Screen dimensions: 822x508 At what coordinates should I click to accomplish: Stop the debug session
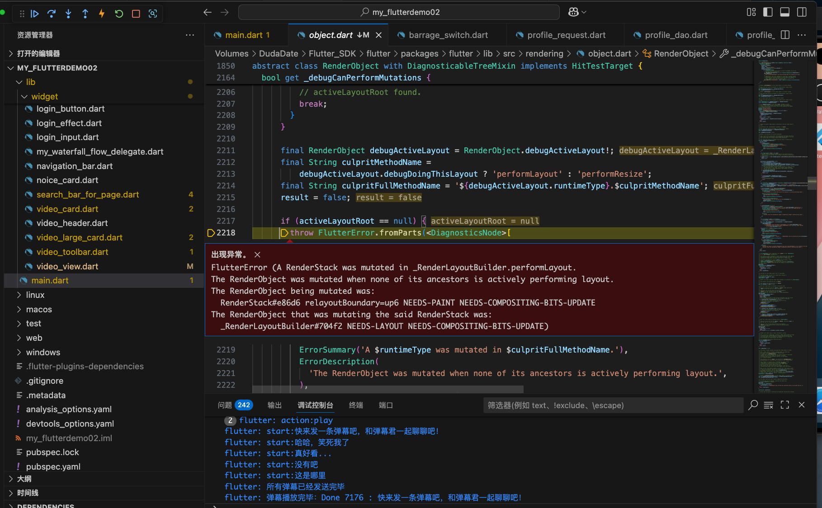click(136, 14)
